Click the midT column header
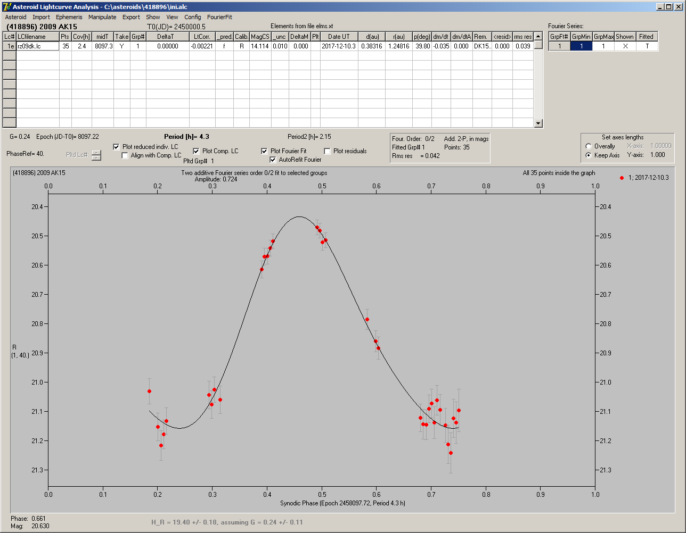 pyautogui.click(x=103, y=37)
